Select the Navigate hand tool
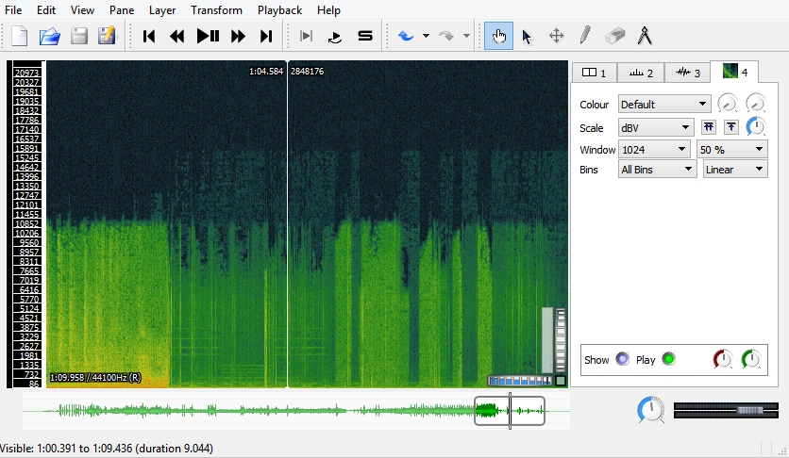 tap(498, 37)
